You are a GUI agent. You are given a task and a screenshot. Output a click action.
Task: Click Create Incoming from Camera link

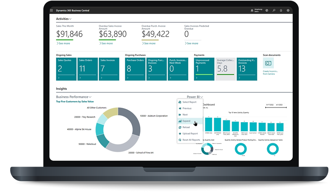pyautogui.click(x=270, y=72)
